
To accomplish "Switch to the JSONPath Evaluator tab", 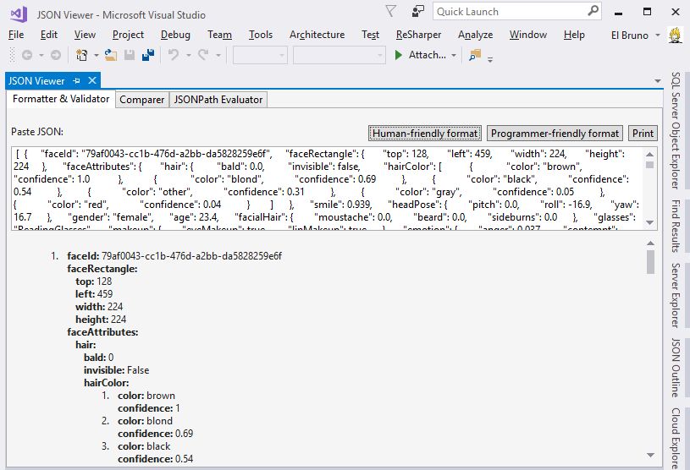I will pos(218,100).
